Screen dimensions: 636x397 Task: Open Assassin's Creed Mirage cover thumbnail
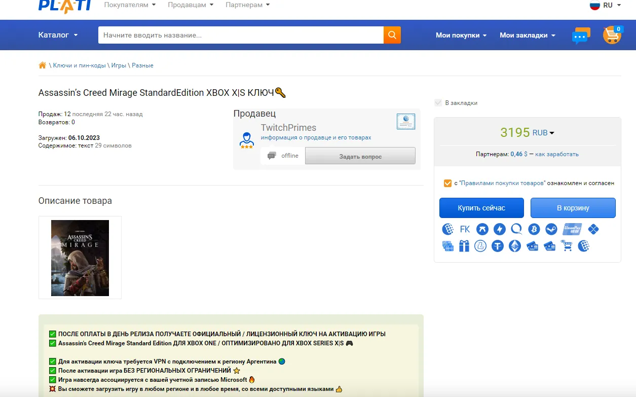point(80,258)
